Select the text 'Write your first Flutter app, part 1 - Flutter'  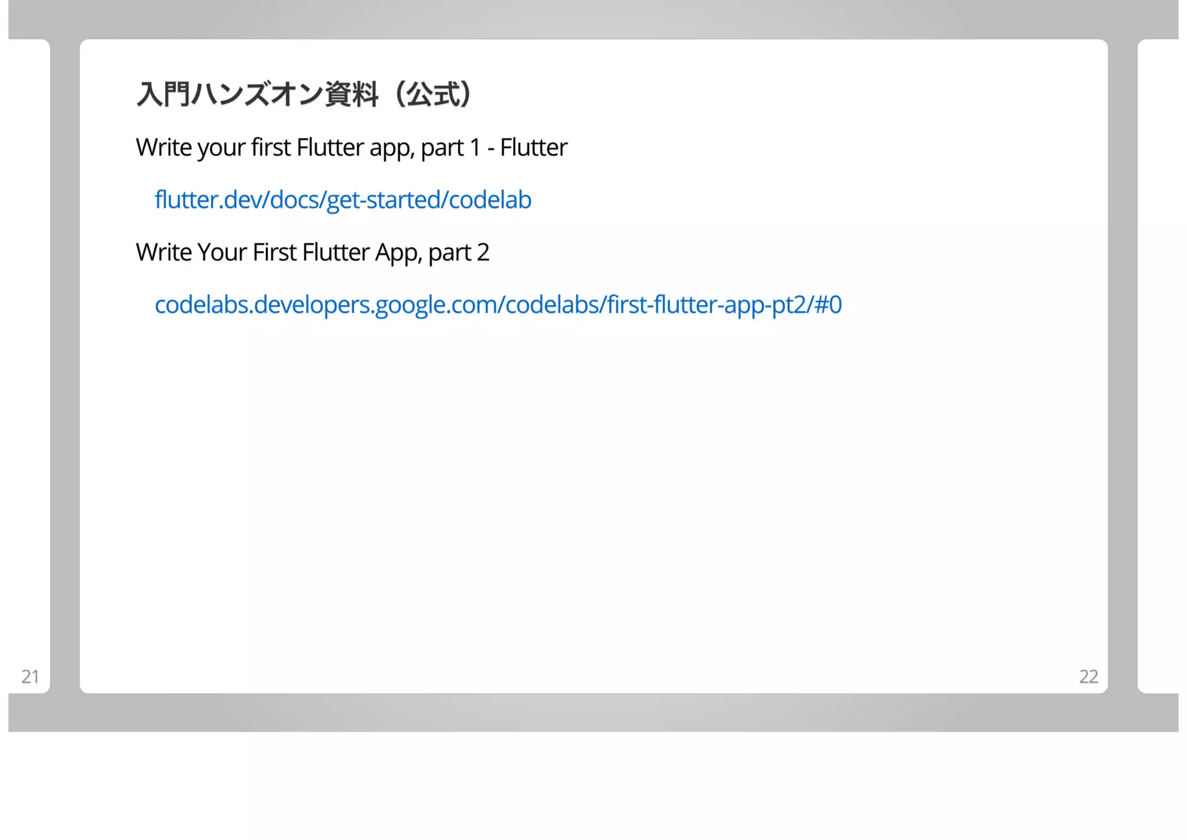click(x=351, y=148)
